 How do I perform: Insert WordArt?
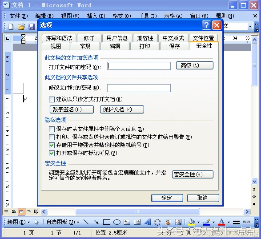point(148,222)
